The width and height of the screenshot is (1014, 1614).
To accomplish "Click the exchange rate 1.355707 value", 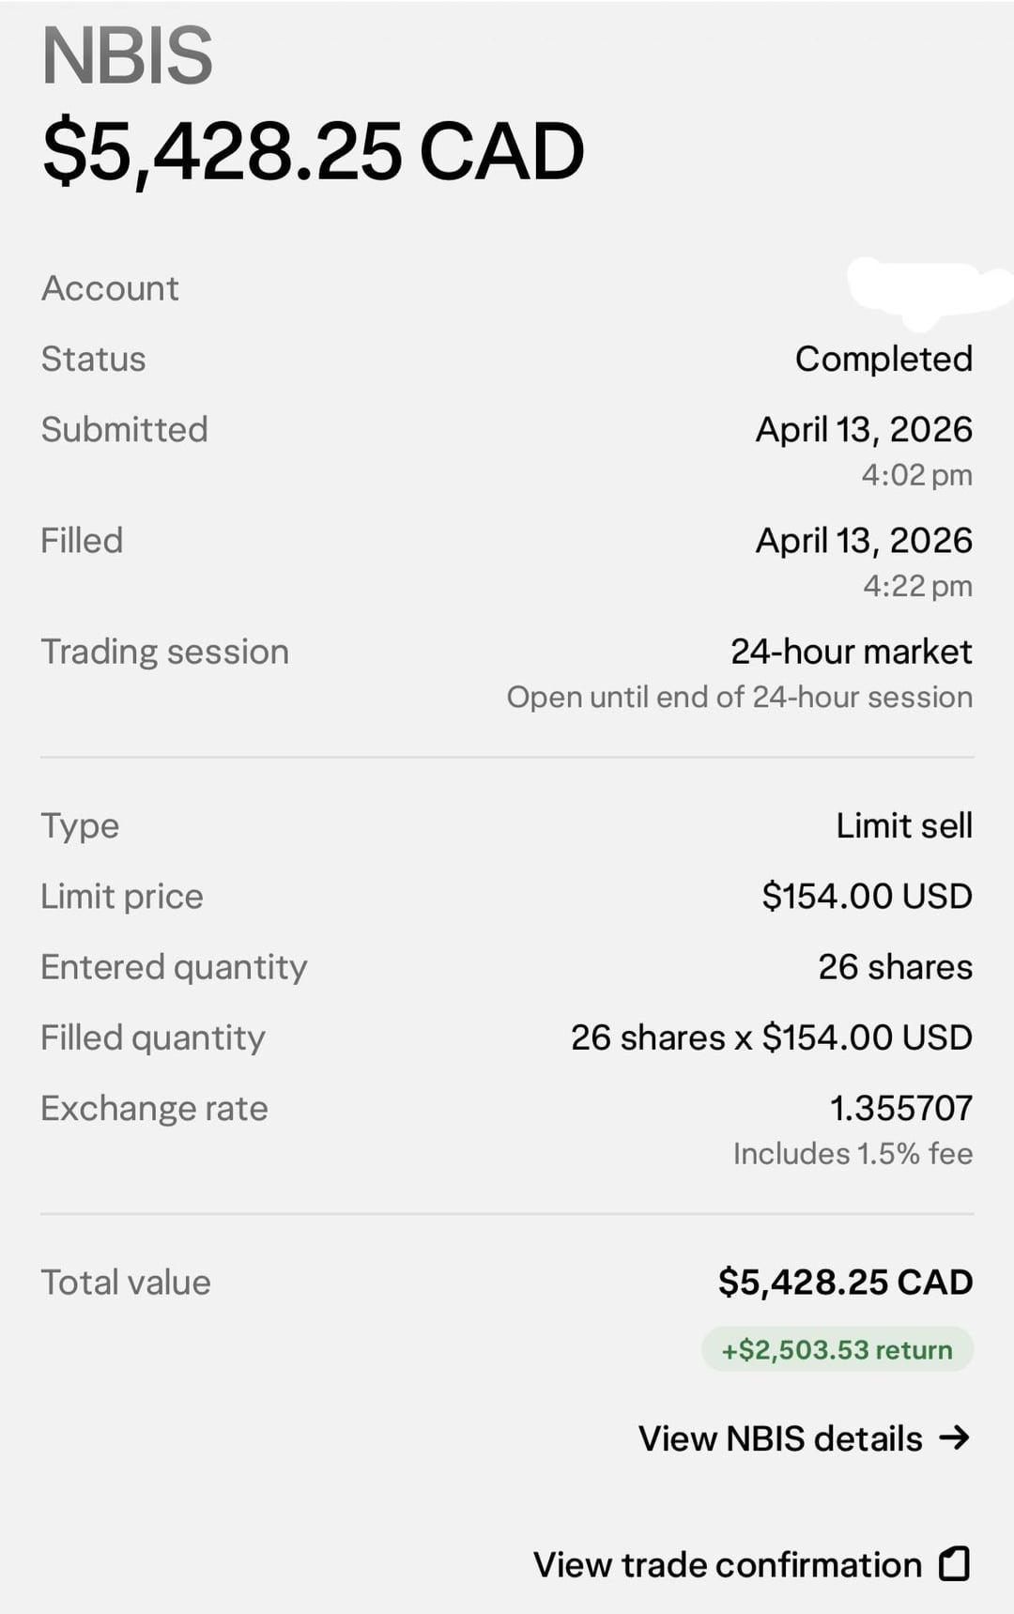I will (900, 1109).
